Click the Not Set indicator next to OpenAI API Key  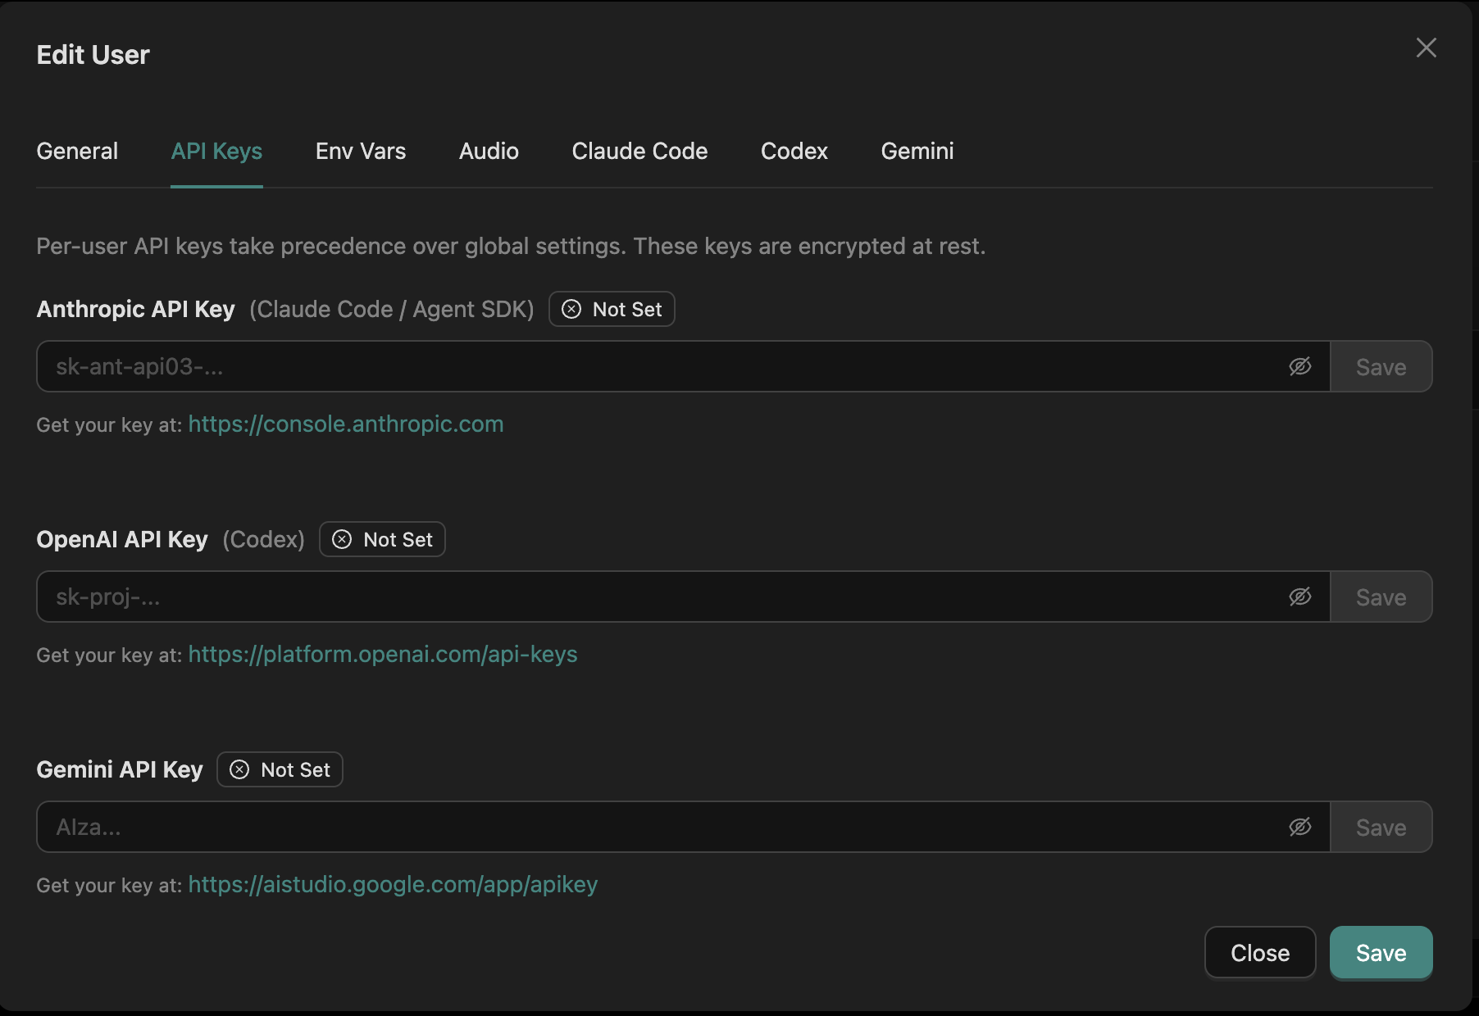pyautogui.click(x=381, y=539)
